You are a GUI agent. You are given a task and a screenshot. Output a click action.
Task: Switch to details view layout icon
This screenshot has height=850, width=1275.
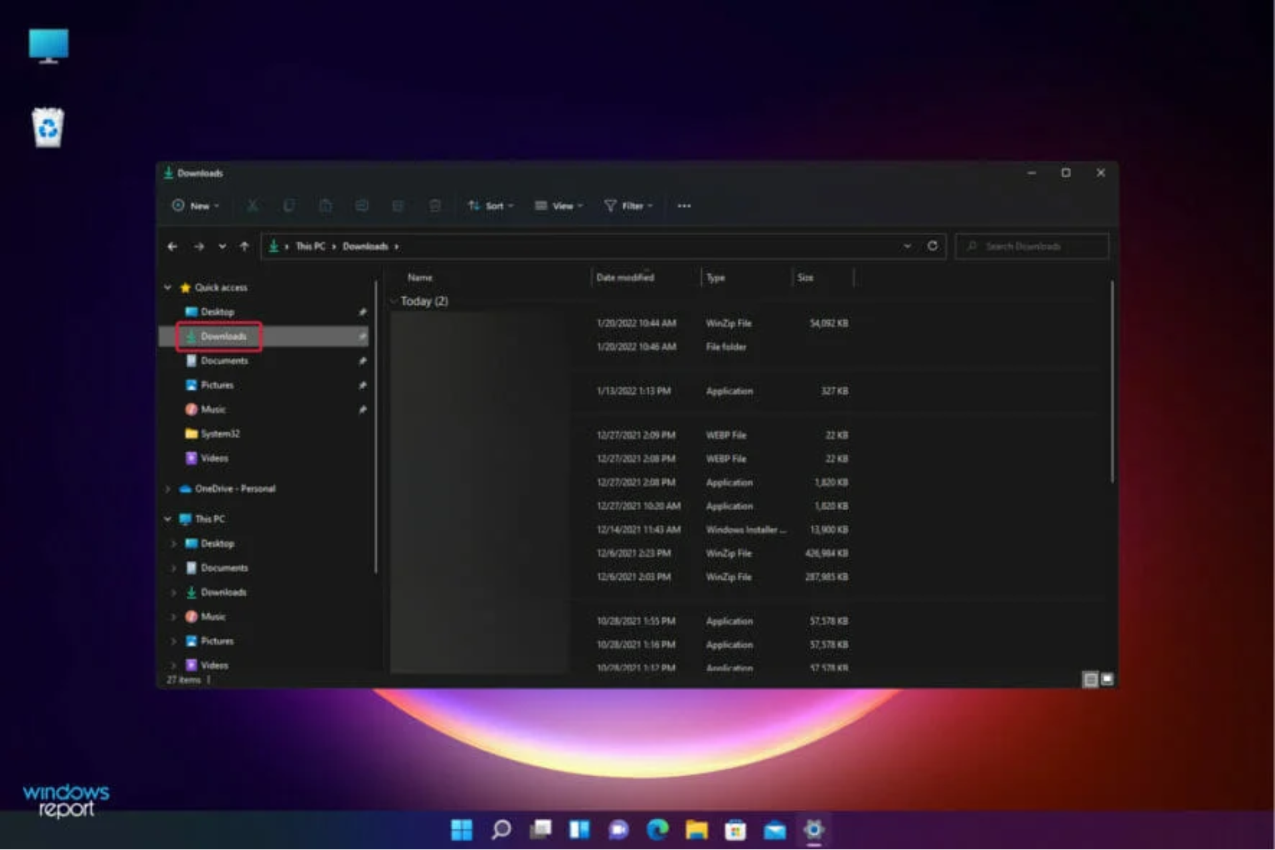[1090, 679]
